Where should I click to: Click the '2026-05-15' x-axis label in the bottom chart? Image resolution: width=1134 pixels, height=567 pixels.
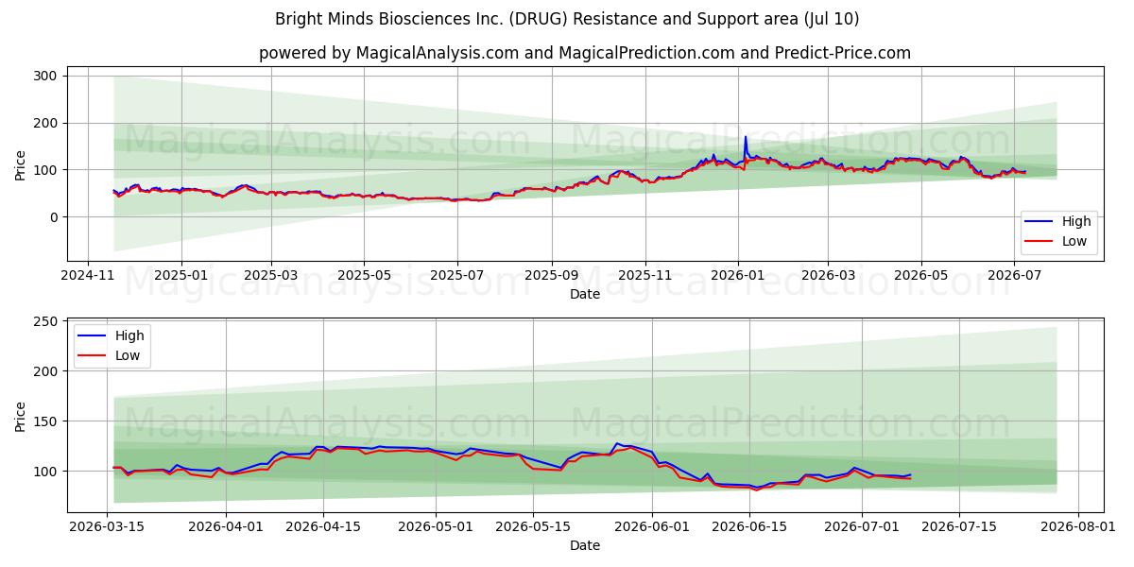coord(533,528)
